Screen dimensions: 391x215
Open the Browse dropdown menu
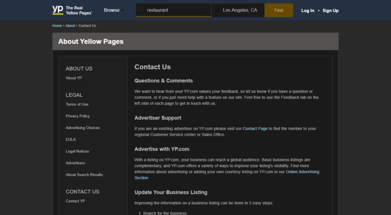(114, 10)
